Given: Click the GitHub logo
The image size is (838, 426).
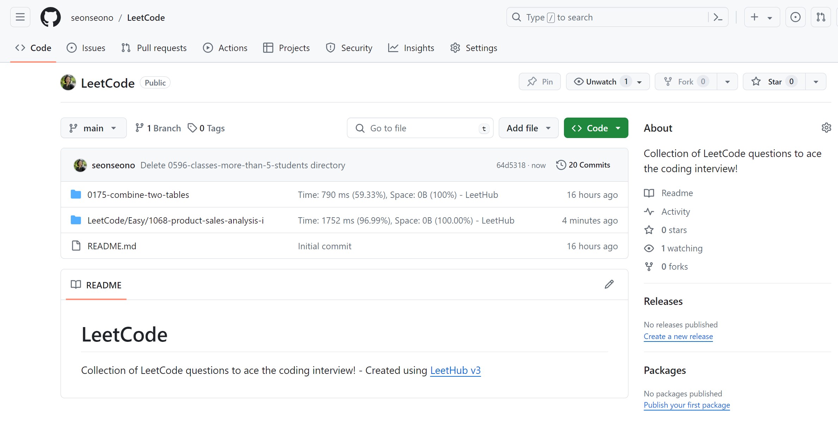Looking at the screenshot, I should 50,17.
